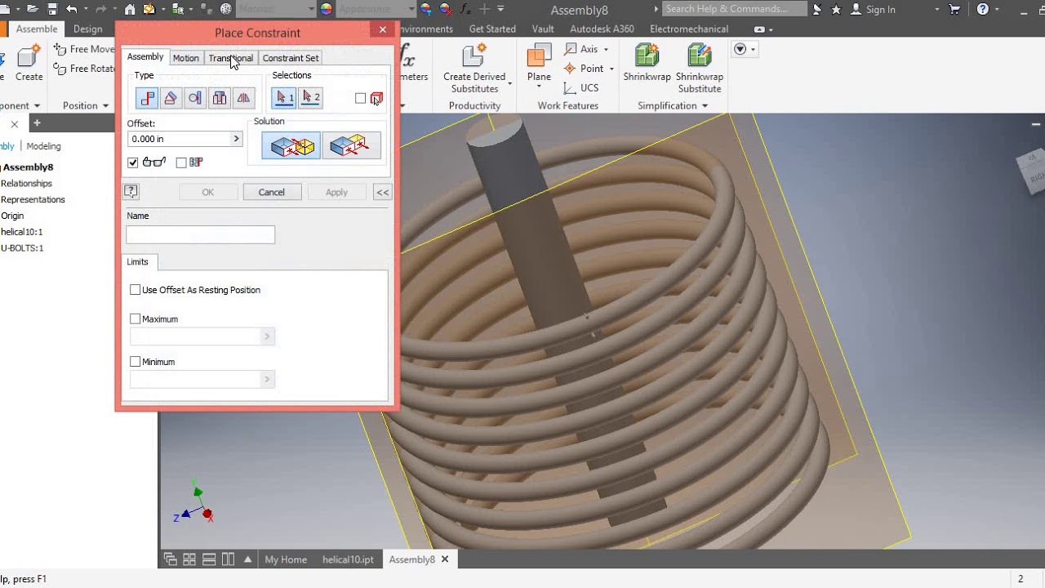Click the Axis work feature
This screenshot has width=1045, height=588.
point(580,49)
